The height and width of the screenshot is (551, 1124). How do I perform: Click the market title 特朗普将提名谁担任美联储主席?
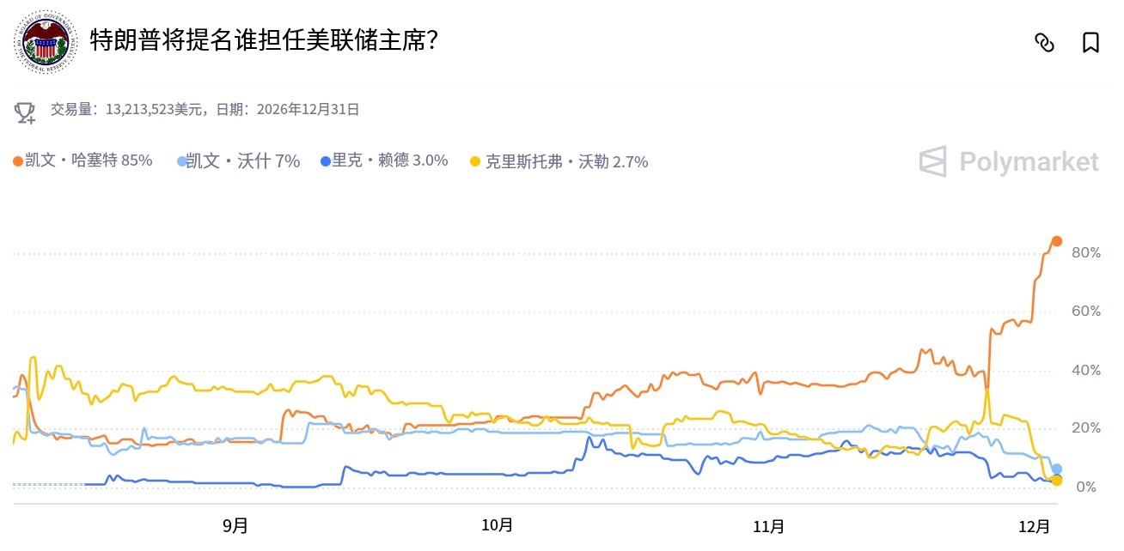pyautogui.click(x=265, y=39)
